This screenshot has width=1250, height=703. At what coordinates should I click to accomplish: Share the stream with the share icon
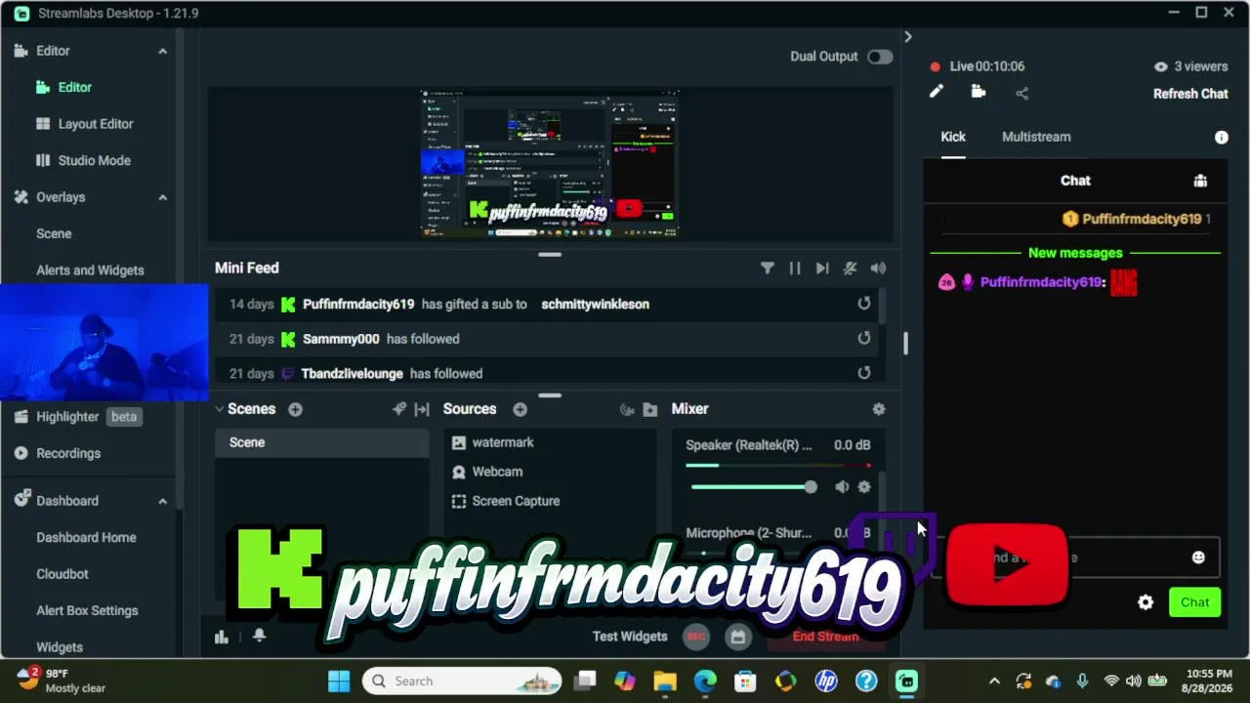pos(1022,94)
